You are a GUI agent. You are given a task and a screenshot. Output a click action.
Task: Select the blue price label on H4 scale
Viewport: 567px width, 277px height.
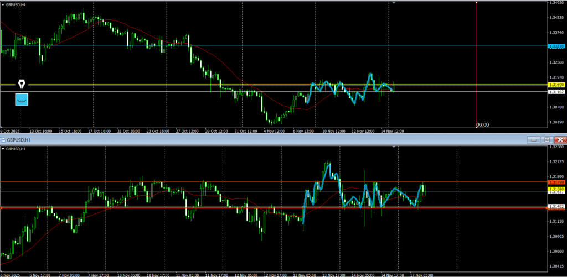click(555, 46)
